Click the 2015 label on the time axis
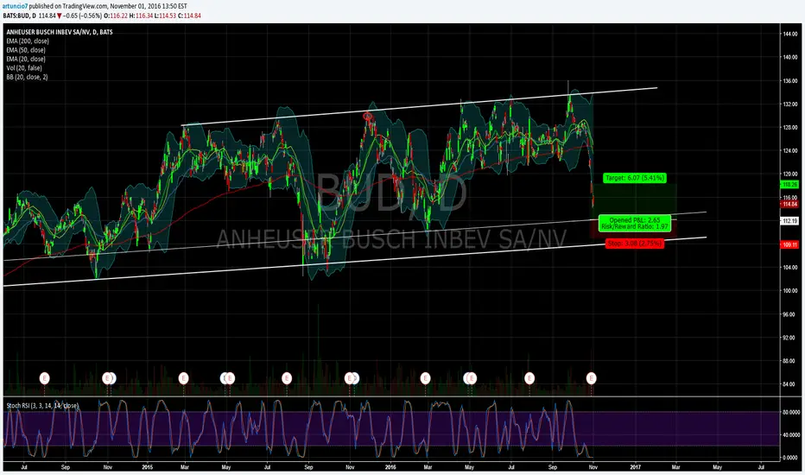Screen dimensions: 805x475 click(x=148, y=467)
